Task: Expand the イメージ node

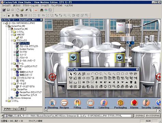Action: [14, 55]
